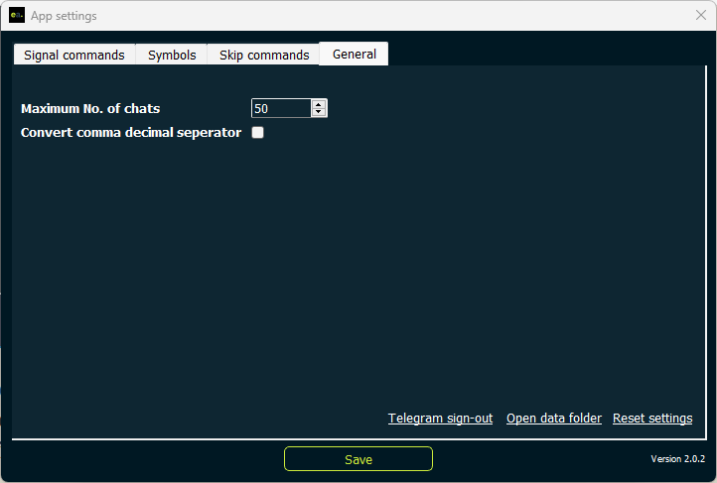
Task: Click the blank tab bar area right of General
Action: pos(546,54)
